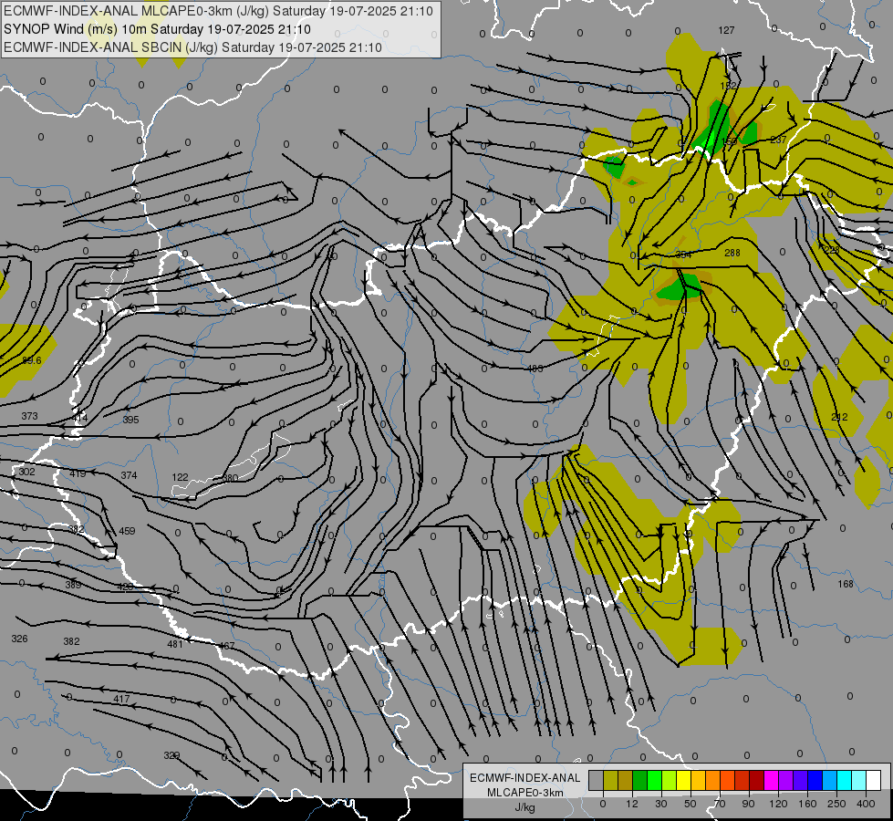The image size is (893, 821).
Task: Click the '329' value on the map
Action: tap(171, 755)
